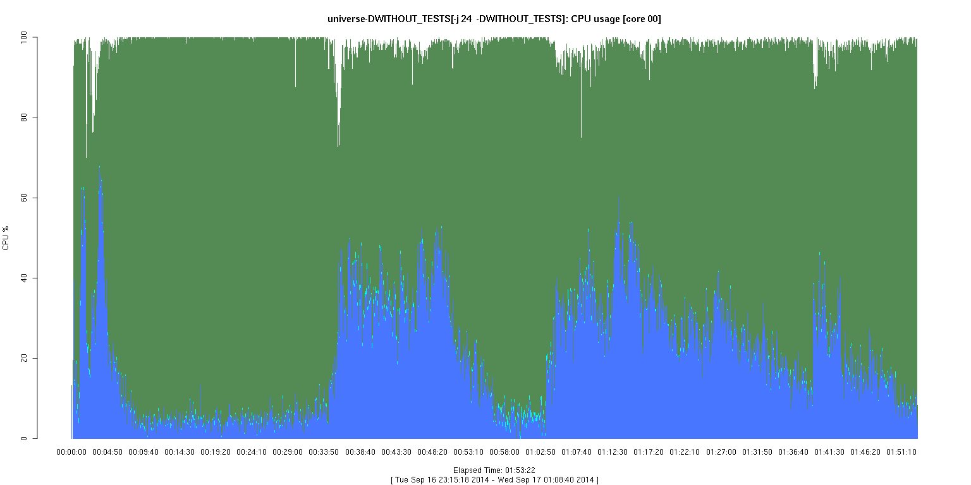Click the x-axis label 00:33:50

click(x=324, y=452)
